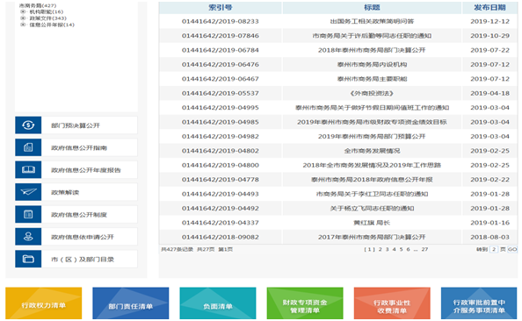Select the open-book icon for 政府信息公开年度报告

pyautogui.click(x=28, y=169)
